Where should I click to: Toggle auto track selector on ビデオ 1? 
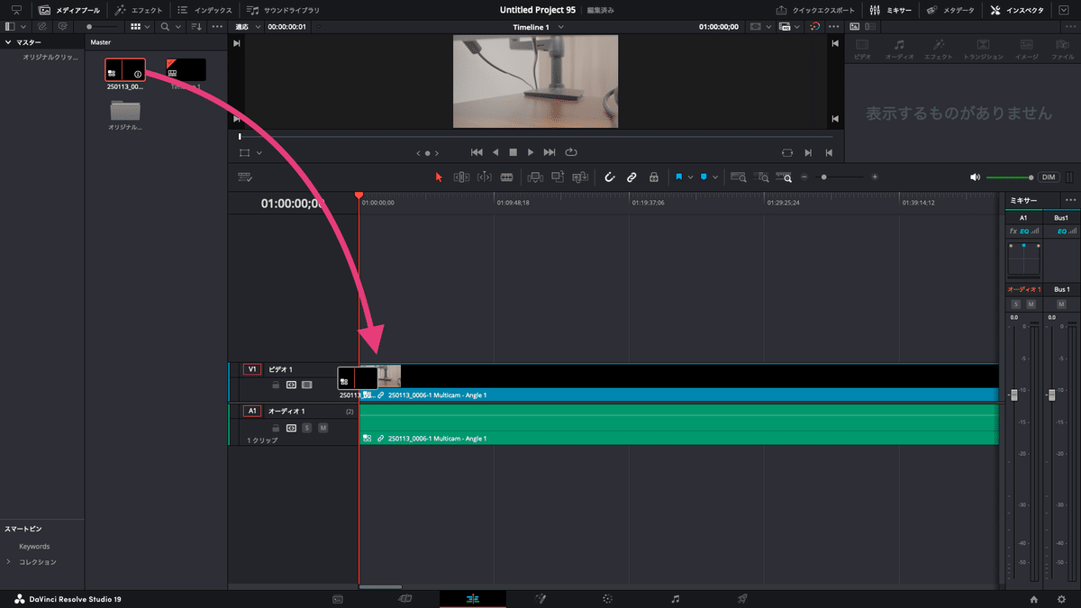[x=291, y=385]
